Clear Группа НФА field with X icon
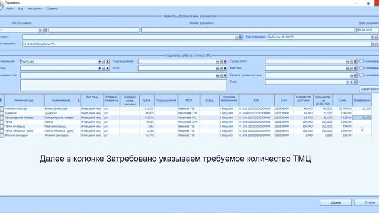The image size is (379, 213). (355, 62)
